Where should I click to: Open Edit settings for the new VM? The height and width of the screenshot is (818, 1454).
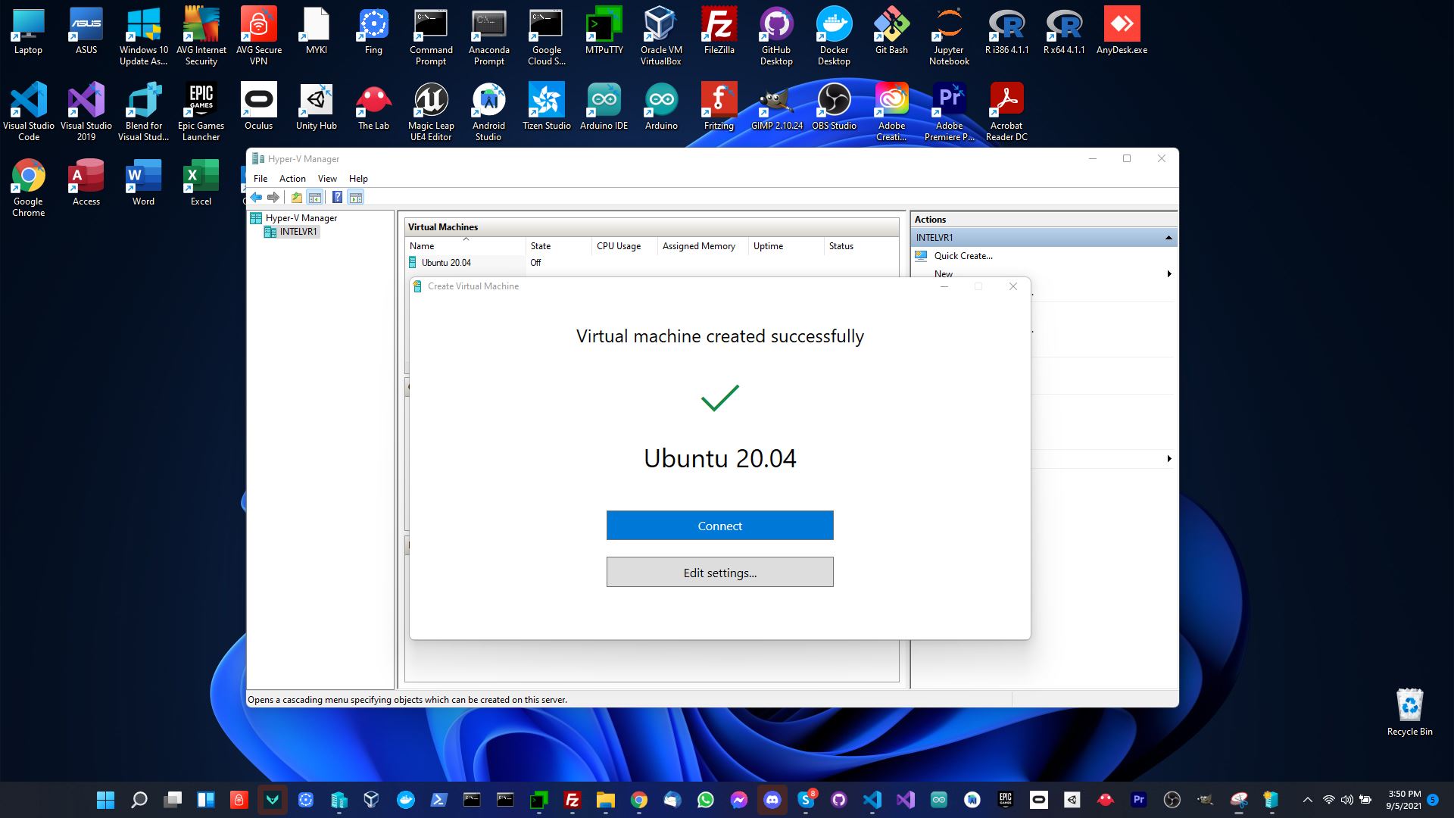719,573
